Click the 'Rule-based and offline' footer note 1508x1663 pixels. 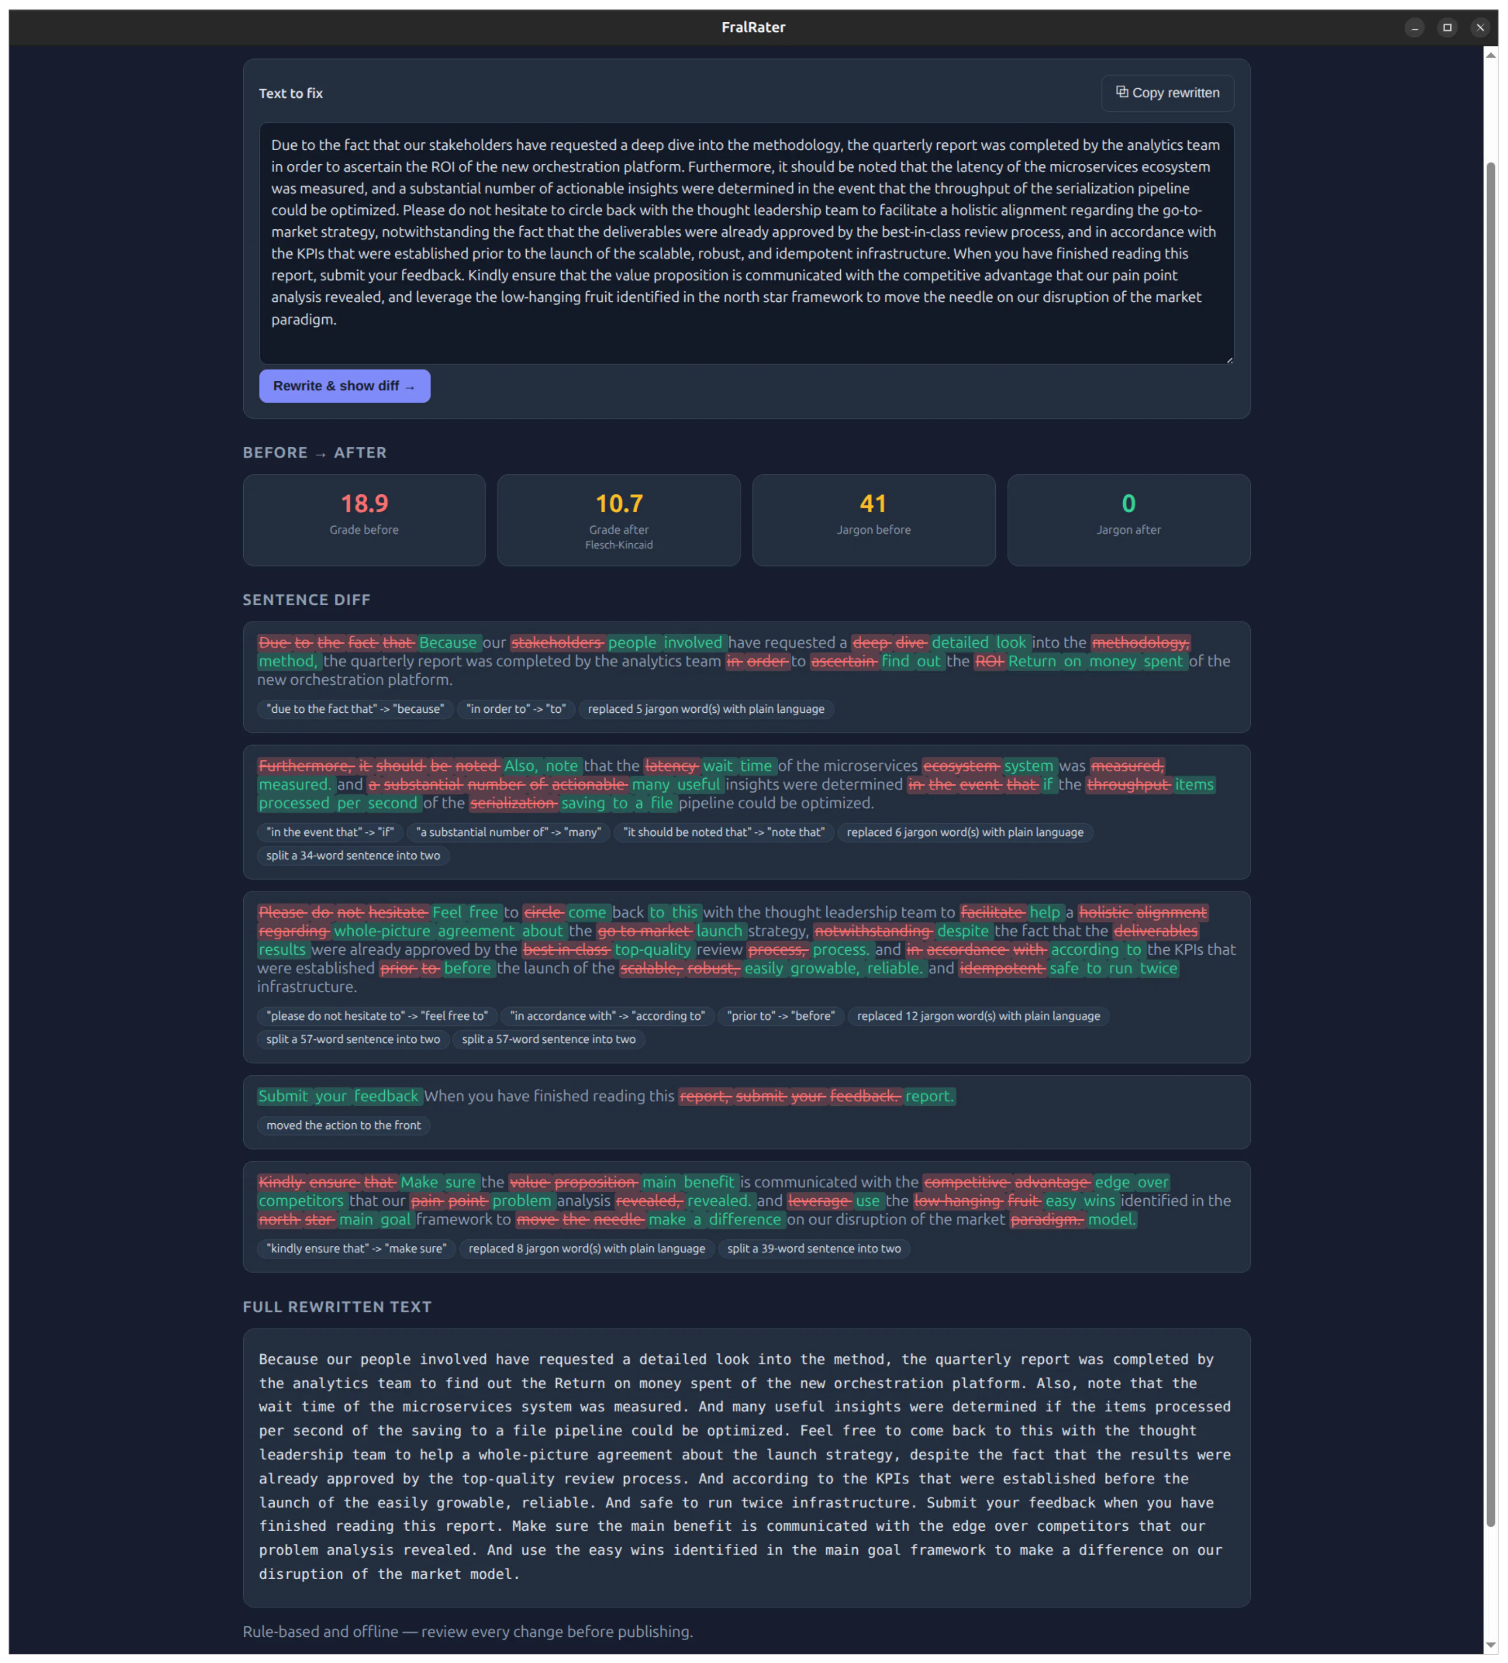click(x=468, y=1632)
